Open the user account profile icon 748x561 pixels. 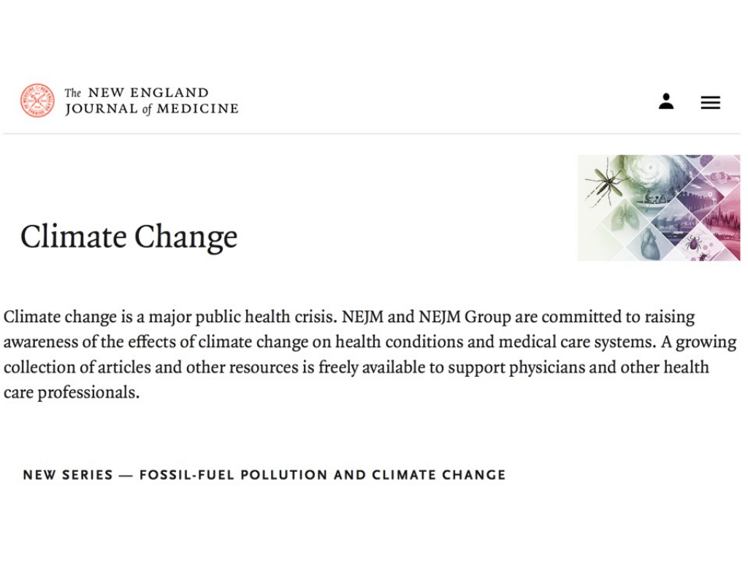pyautogui.click(x=665, y=102)
